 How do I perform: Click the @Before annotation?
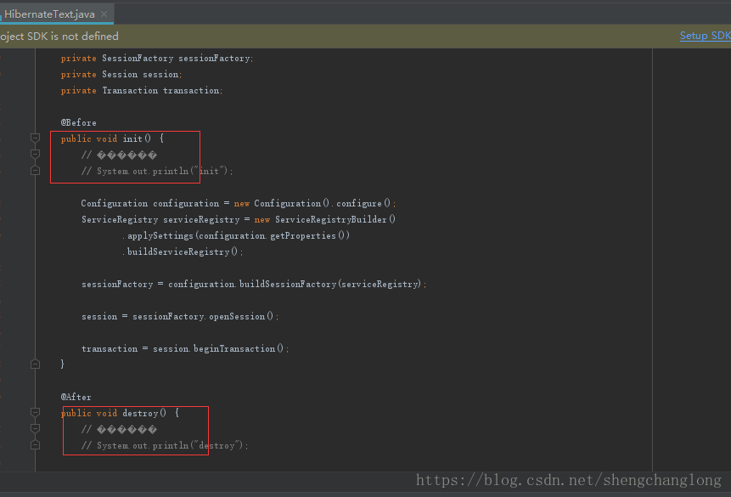(78, 122)
